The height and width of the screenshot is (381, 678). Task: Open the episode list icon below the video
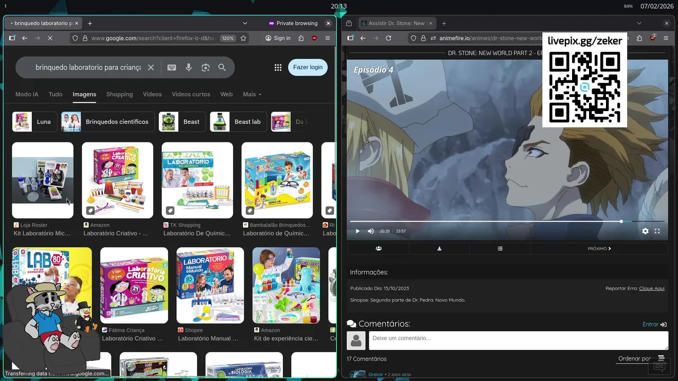pos(500,248)
